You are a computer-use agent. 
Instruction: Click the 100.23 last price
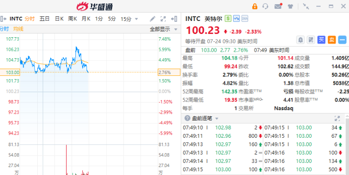point(203,31)
